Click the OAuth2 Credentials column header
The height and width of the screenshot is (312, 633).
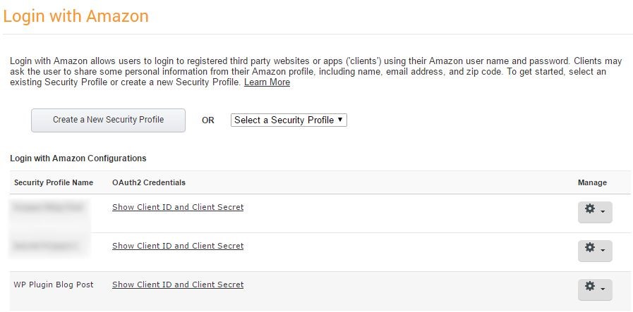[x=149, y=182]
